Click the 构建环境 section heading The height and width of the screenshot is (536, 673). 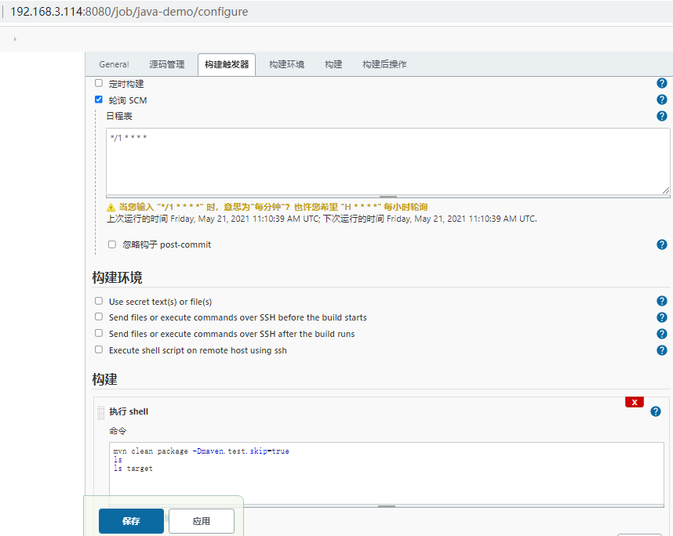click(117, 277)
